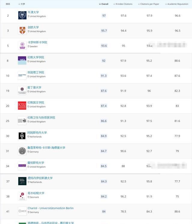Click the Erasmus University Rotterdam dark logo
Viewport: 192px width, 224px height.
coord(22,181)
